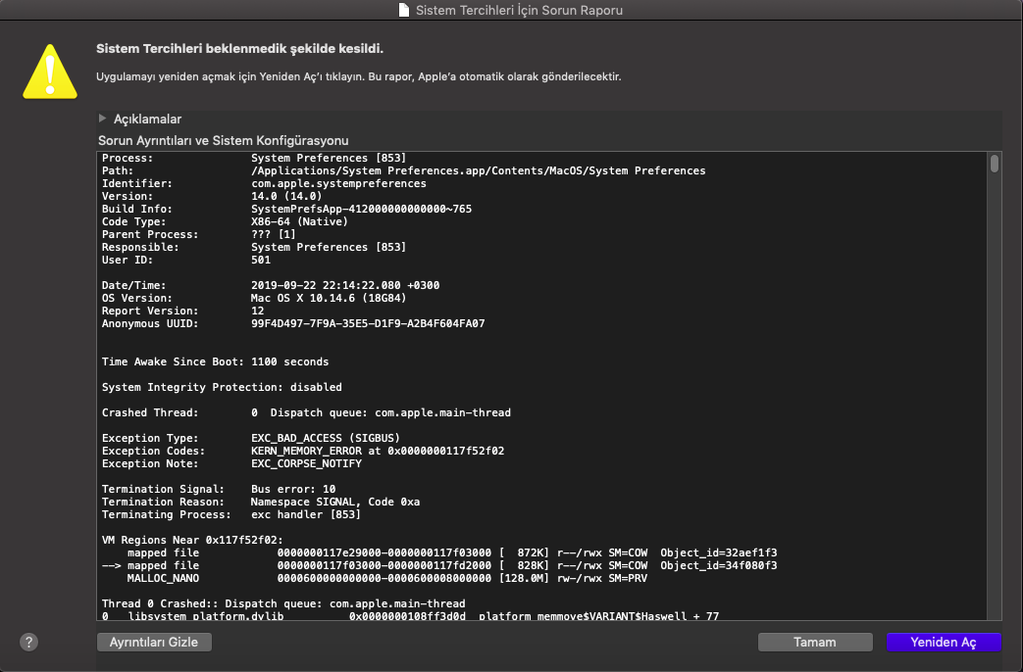This screenshot has width=1023, height=672.
Task: Click the 'Sorun Ayrıntıları ve Sistem Konfigürasyonu' heading
Action: pyautogui.click(x=223, y=141)
